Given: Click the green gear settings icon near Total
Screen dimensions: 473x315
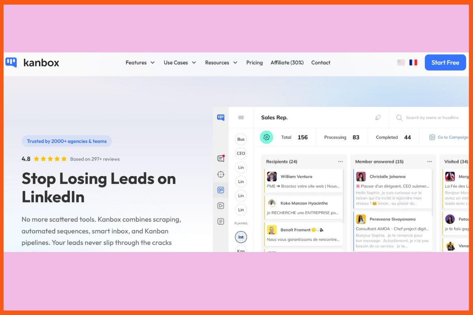Looking at the screenshot, I should coord(266,137).
